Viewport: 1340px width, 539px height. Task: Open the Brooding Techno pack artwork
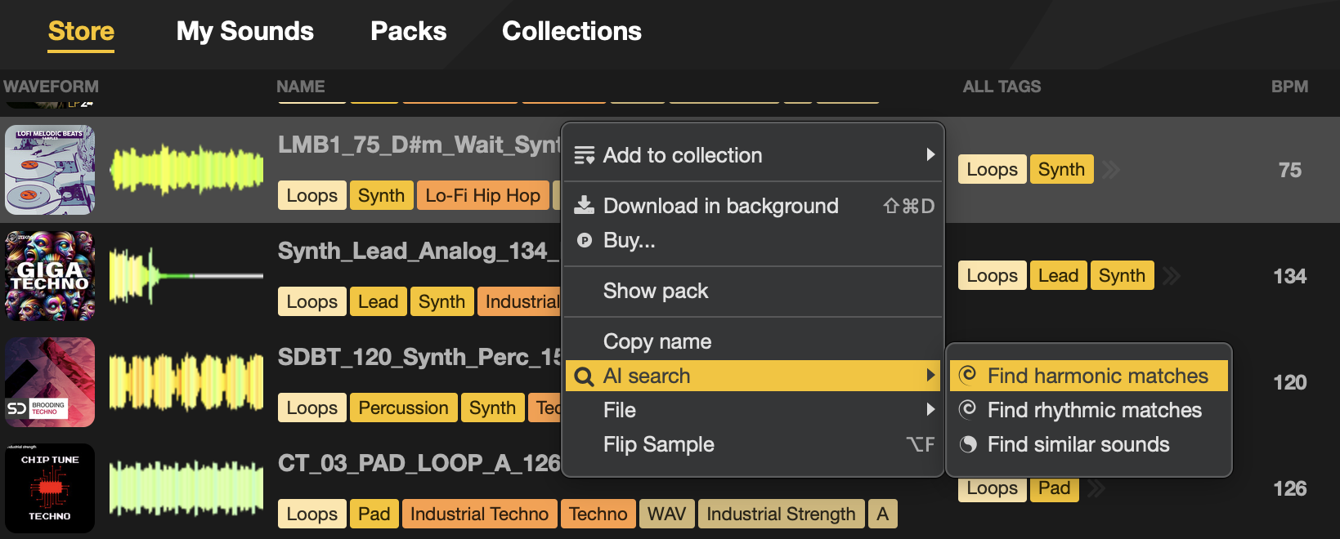pyautogui.click(x=50, y=382)
